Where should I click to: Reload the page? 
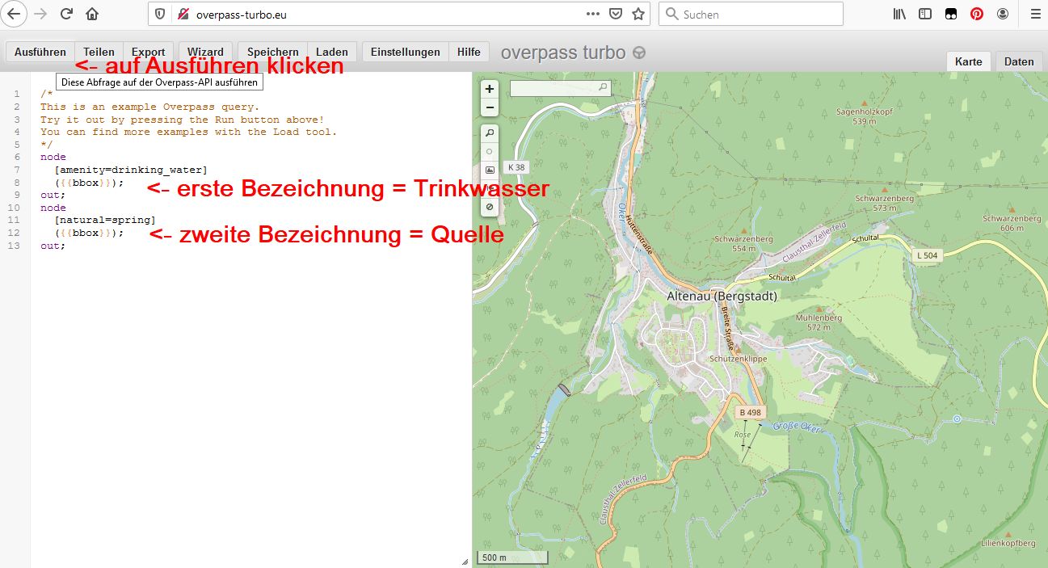coord(66,14)
